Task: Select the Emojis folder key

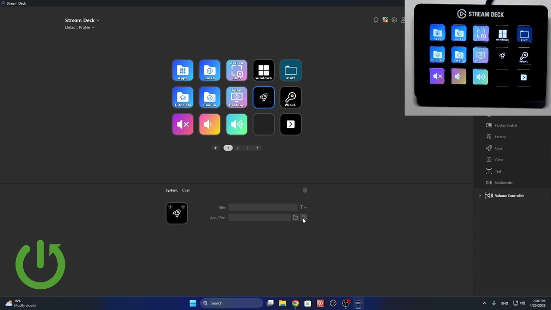Action: pos(210,97)
